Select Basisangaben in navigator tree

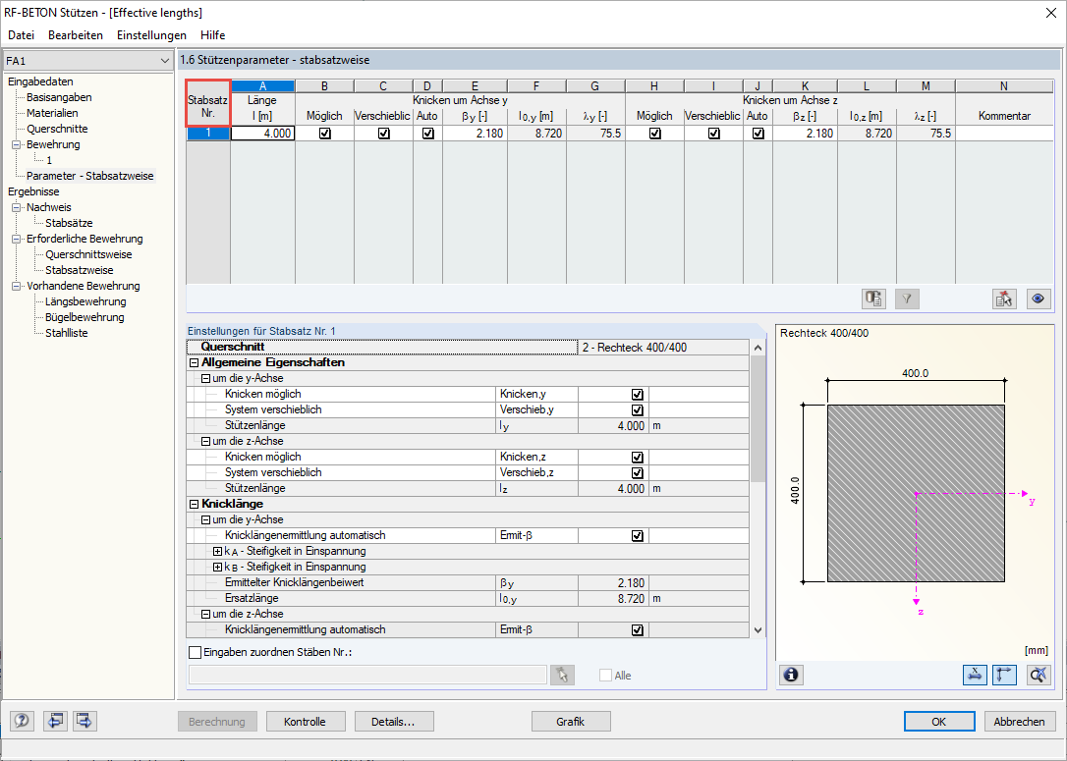tap(59, 97)
